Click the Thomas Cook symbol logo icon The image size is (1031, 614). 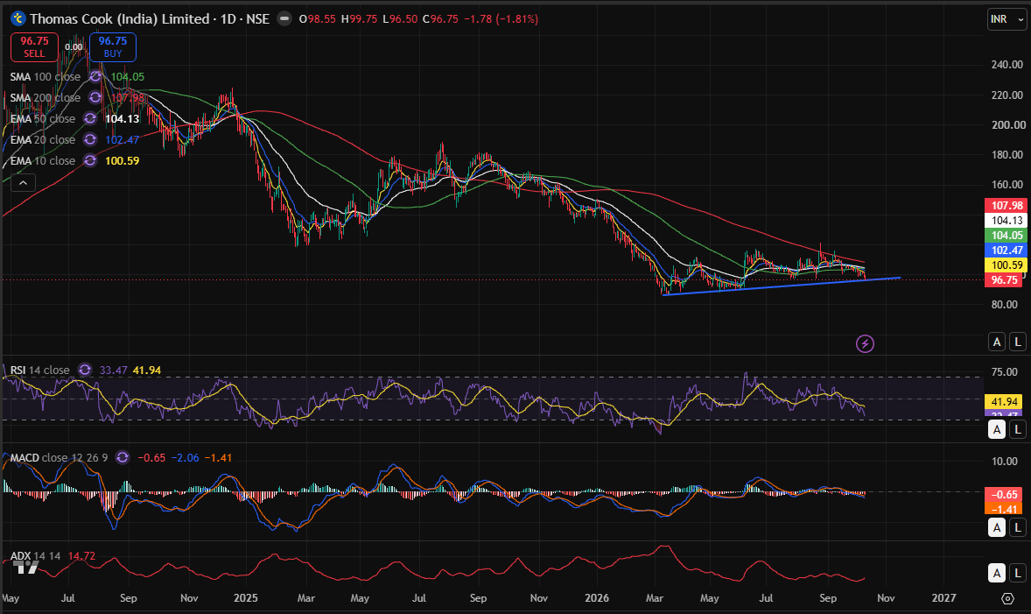(18, 18)
